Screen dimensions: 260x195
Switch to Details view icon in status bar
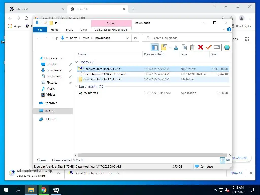[223, 160]
